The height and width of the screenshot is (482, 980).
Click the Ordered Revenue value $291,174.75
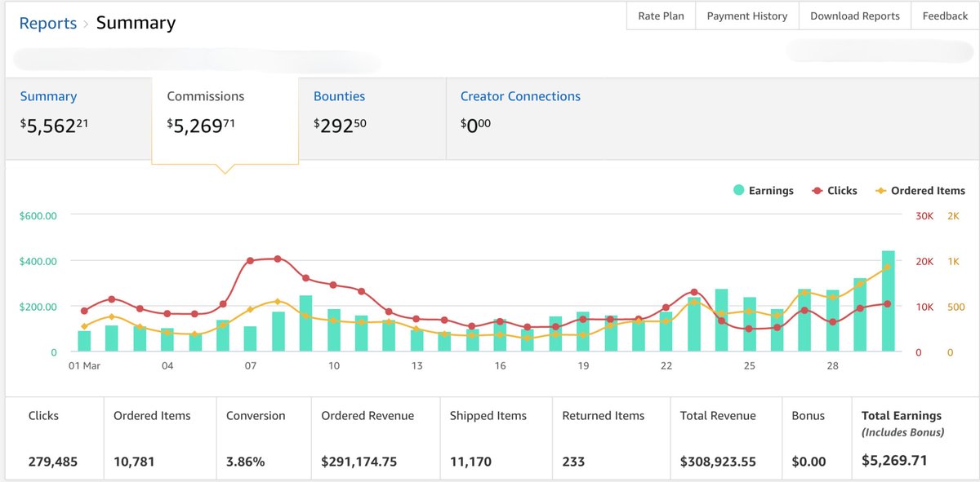[x=359, y=462]
